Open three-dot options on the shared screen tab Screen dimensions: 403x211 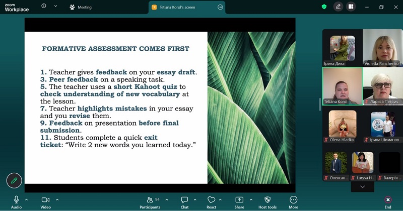point(220,8)
